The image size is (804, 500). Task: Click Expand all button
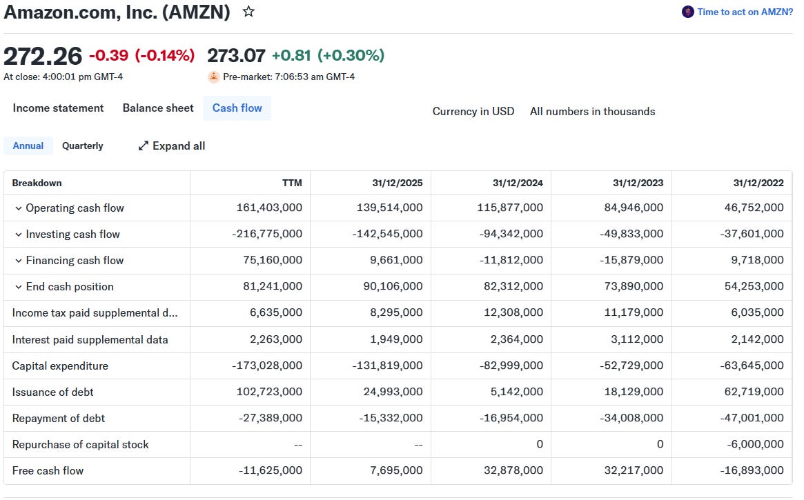(172, 146)
